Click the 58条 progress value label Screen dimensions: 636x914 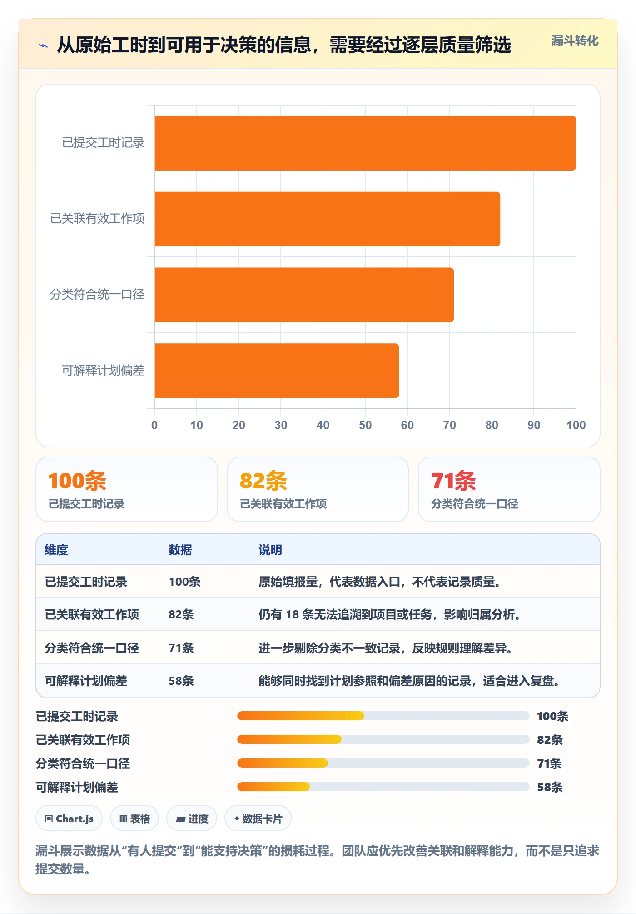point(550,787)
